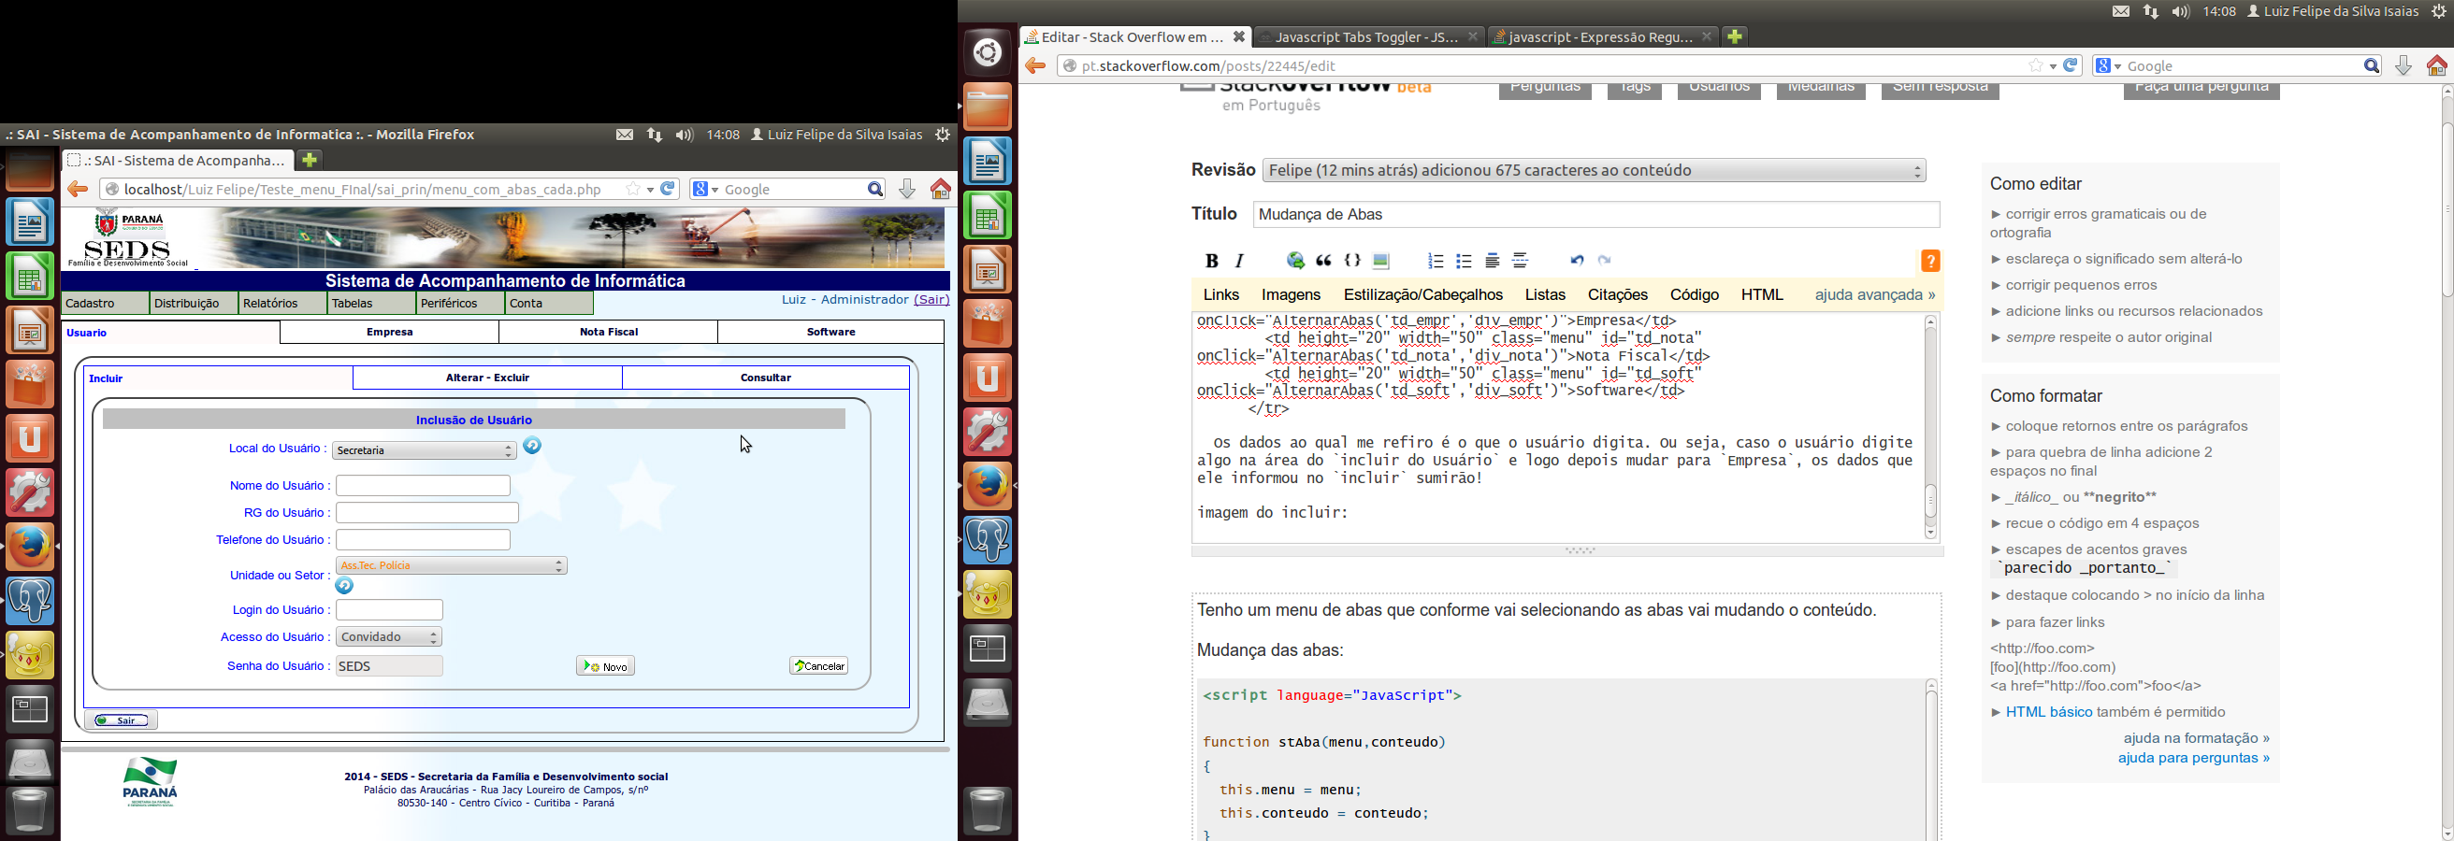Refresh Unidade ou Setor list icon

click(x=345, y=586)
